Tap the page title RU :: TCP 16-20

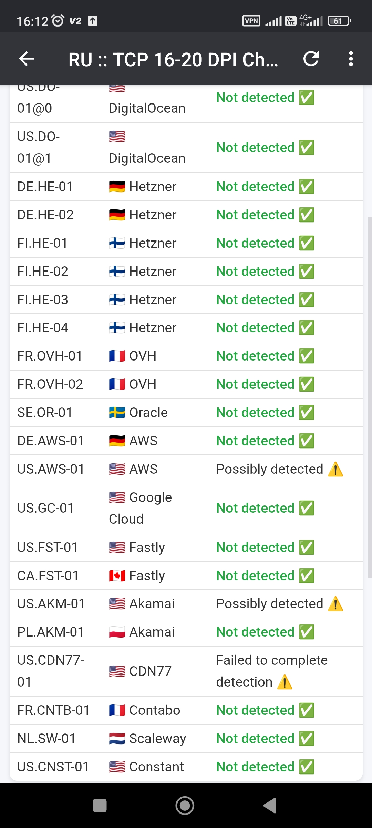tap(173, 59)
